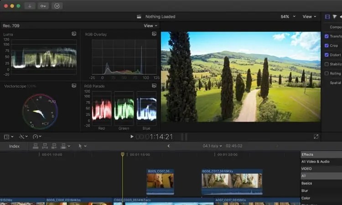The image size is (342, 205).
Task: Click the Rec. 709 color space label
Action: [11, 26]
